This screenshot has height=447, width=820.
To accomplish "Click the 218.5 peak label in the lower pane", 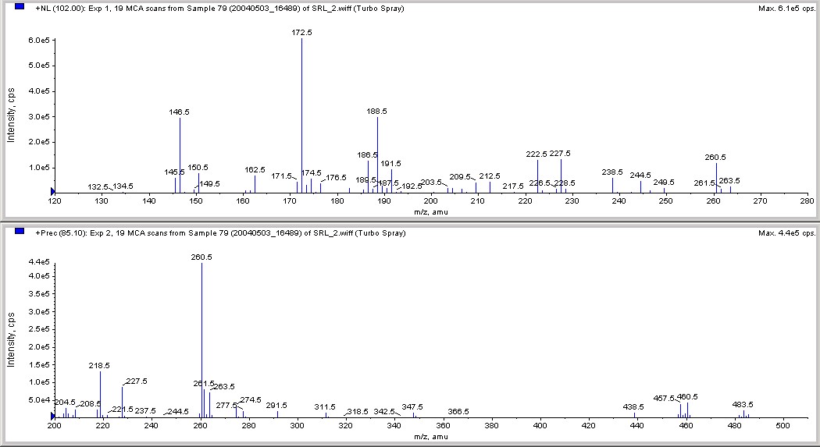I will (99, 366).
